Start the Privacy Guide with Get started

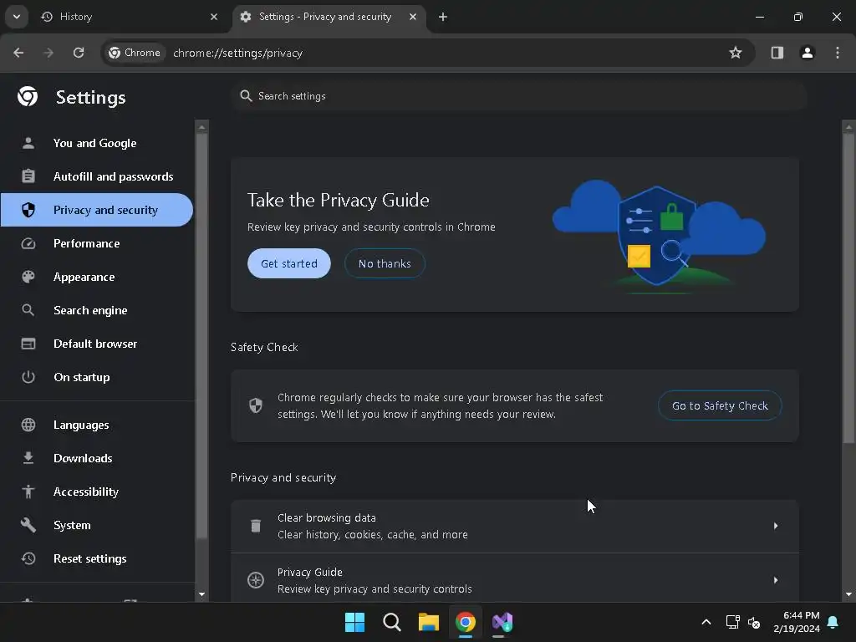[288, 263]
